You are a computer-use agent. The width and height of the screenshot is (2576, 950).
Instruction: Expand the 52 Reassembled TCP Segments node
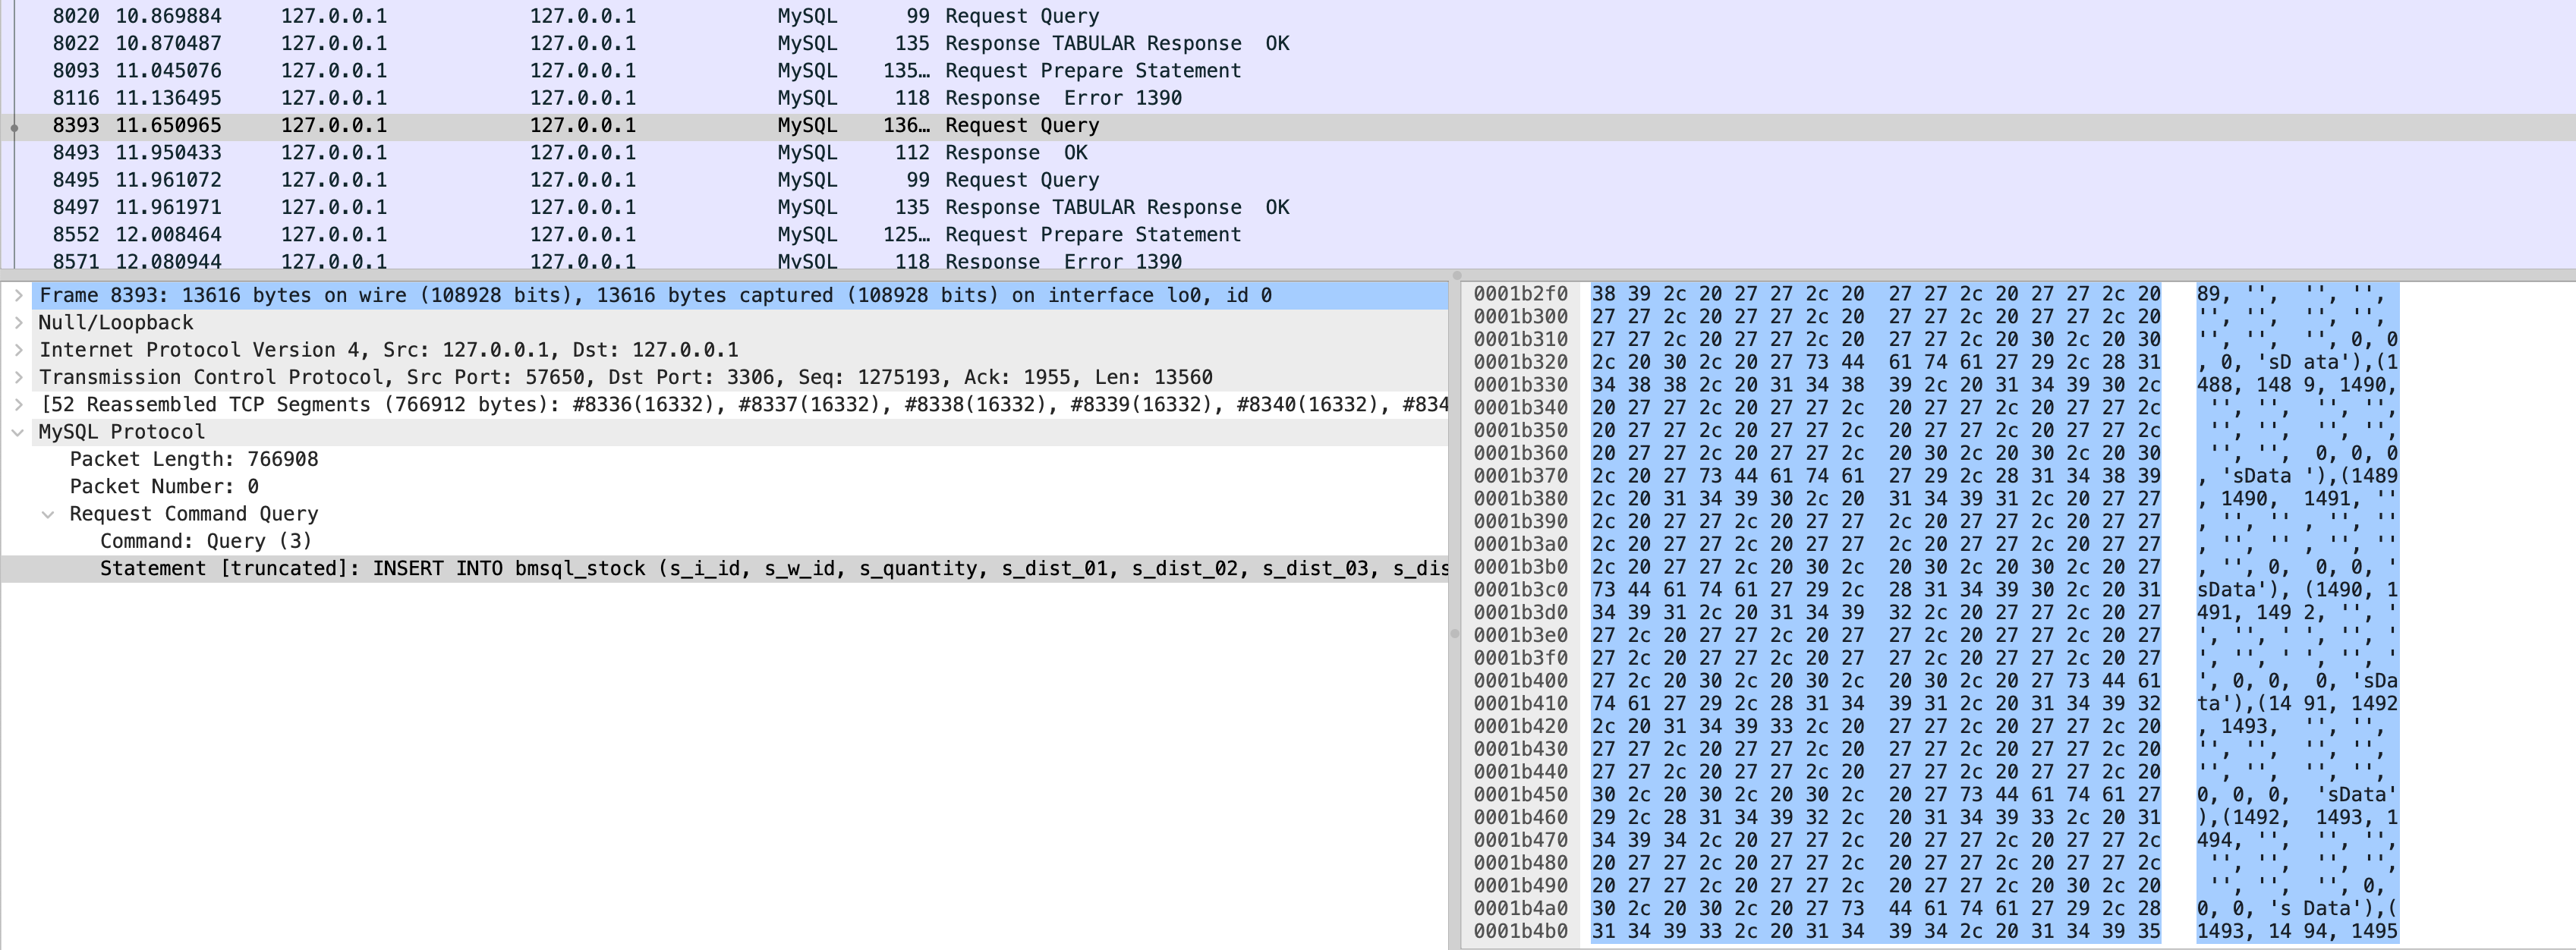(x=18, y=404)
